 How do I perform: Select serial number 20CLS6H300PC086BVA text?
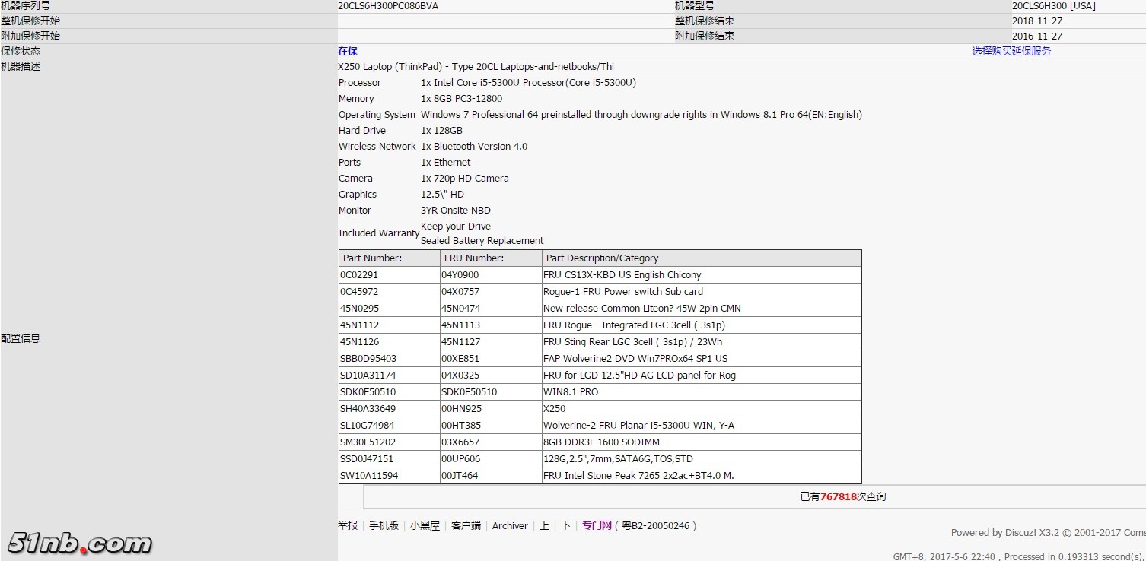388,6
